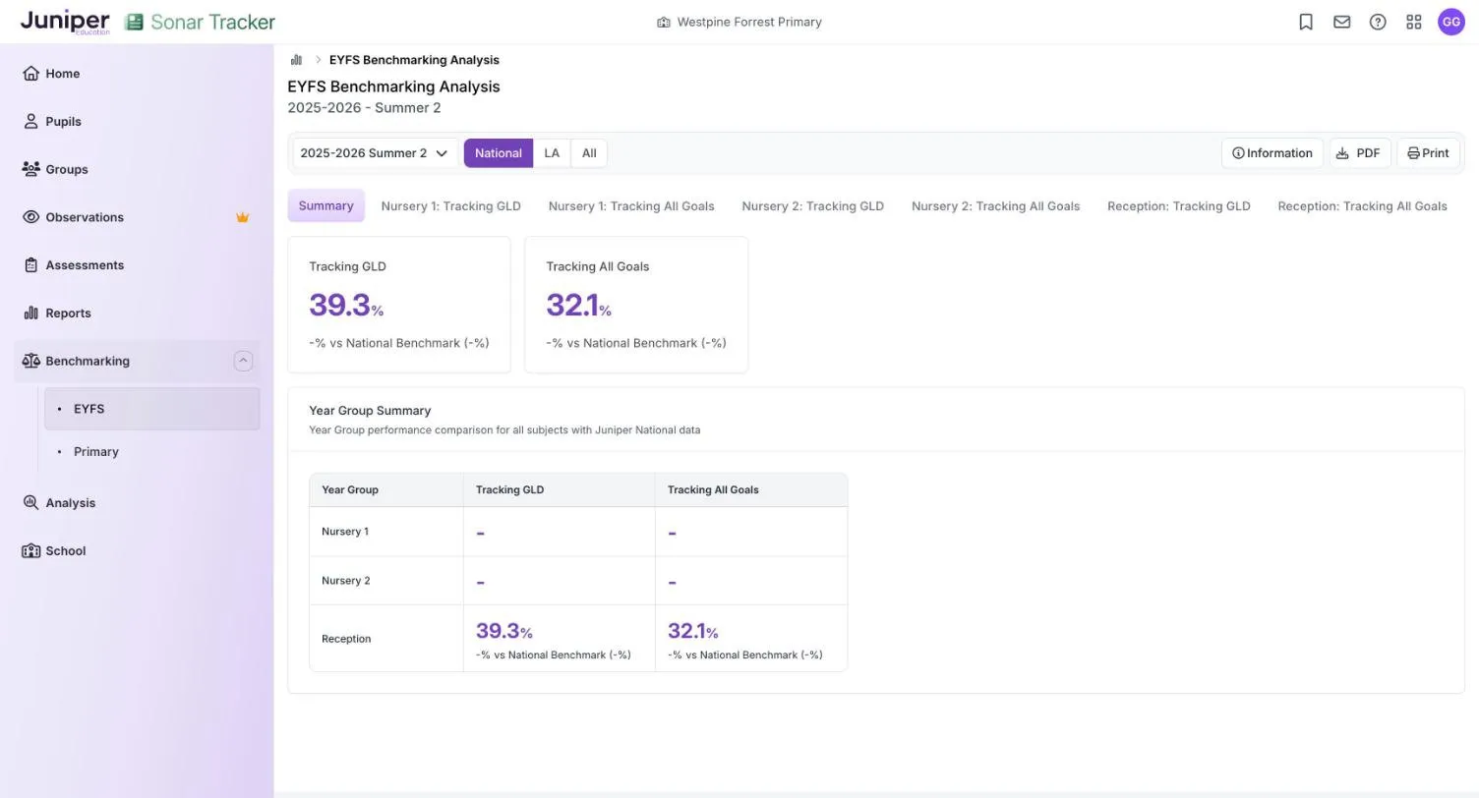Select the National benchmark toggle
Image resolution: width=1479 pixels, height=798 pixels.
point(499,153)
